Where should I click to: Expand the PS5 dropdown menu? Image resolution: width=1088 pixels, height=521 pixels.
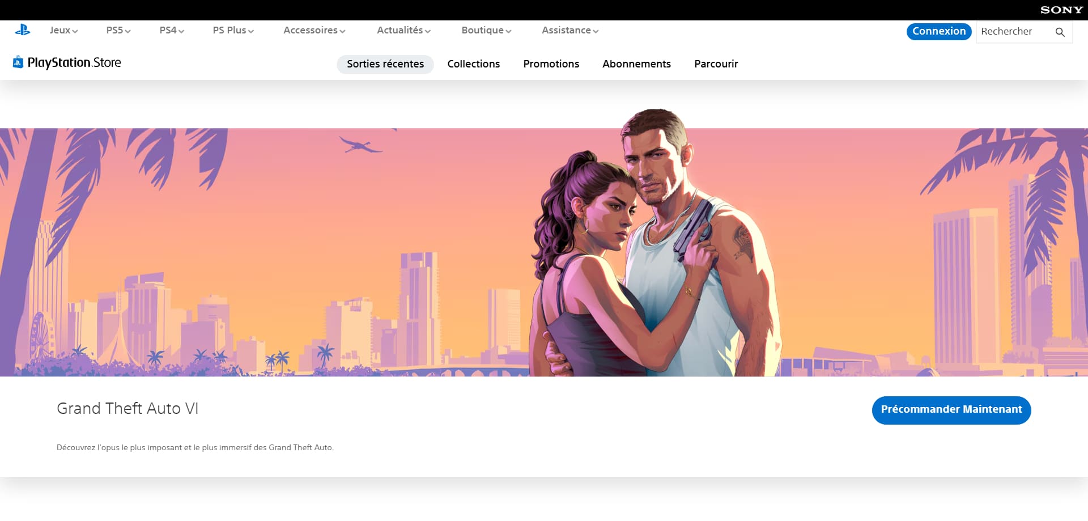118,31
